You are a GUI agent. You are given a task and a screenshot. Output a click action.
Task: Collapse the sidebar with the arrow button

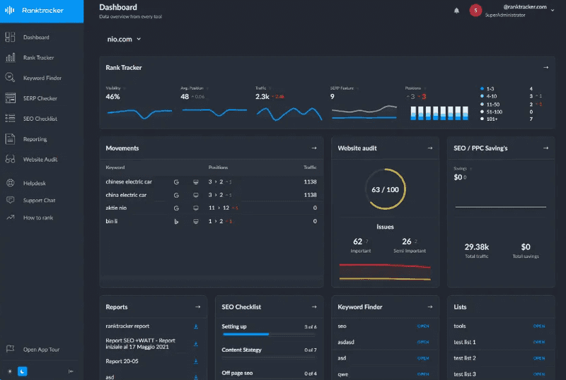click(x=71, y=371)
